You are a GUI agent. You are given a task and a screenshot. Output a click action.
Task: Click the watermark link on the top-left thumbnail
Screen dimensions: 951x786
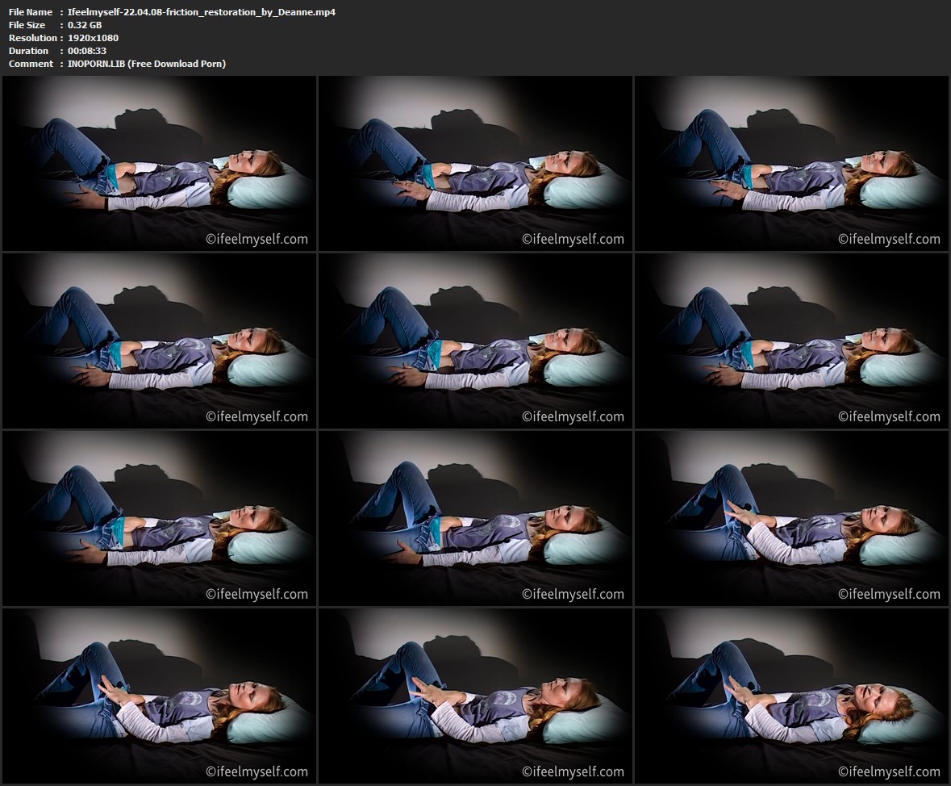(x=257, y=239)
